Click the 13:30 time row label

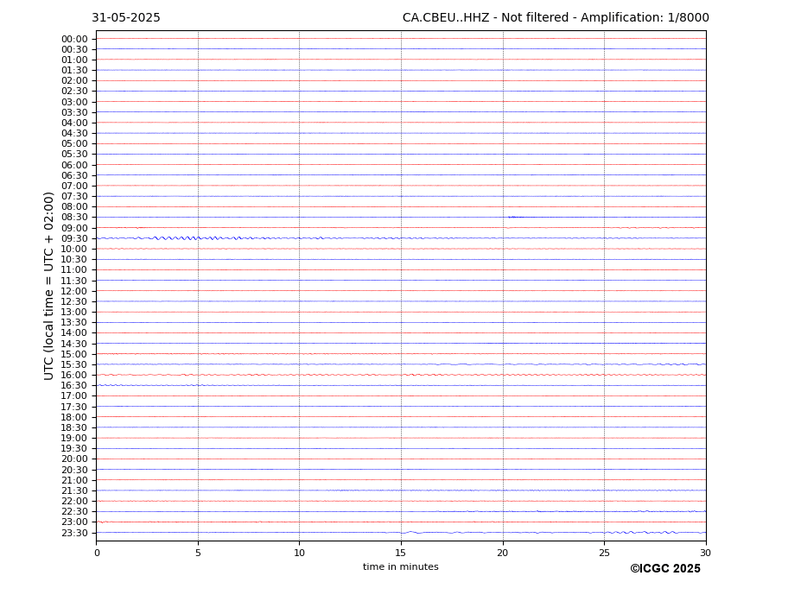(x=74, y=323)
